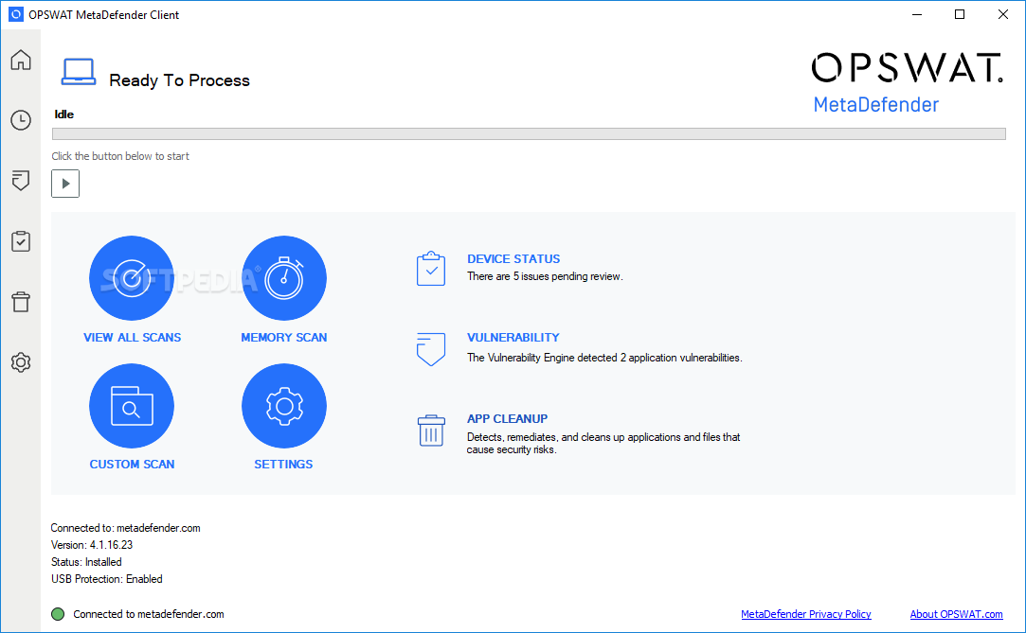This screenshot has width=1026, height=633.
Task: Click the OPSWAT title bar app icon
Action: coord(16,14)
